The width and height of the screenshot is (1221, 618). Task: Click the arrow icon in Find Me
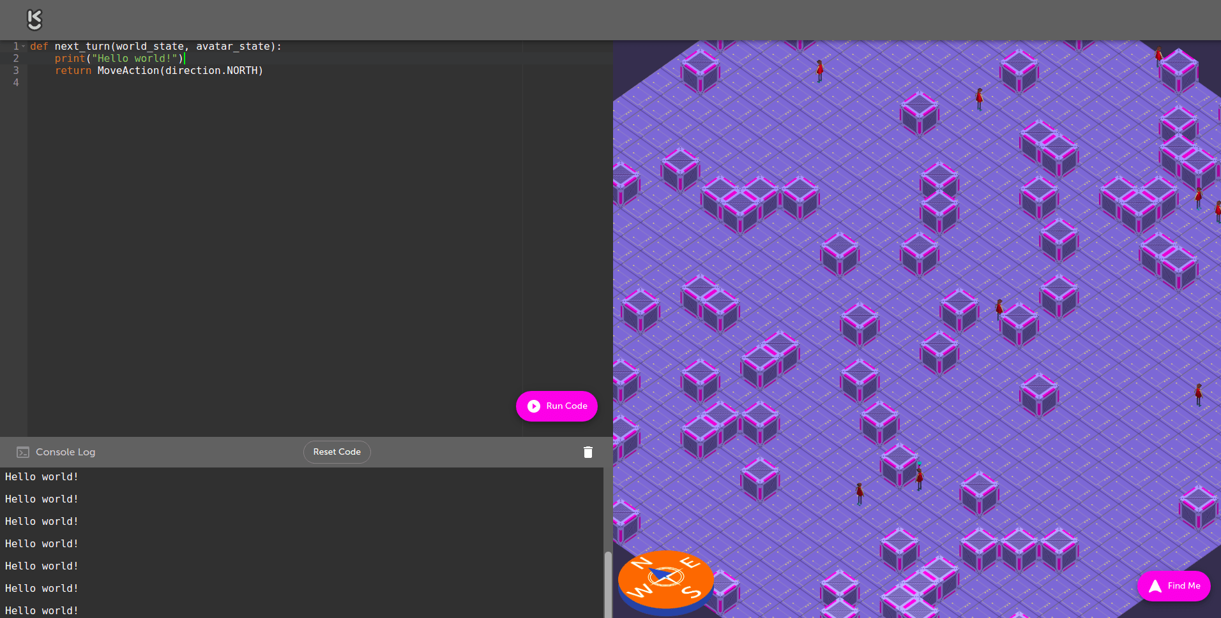point(1155,586)
